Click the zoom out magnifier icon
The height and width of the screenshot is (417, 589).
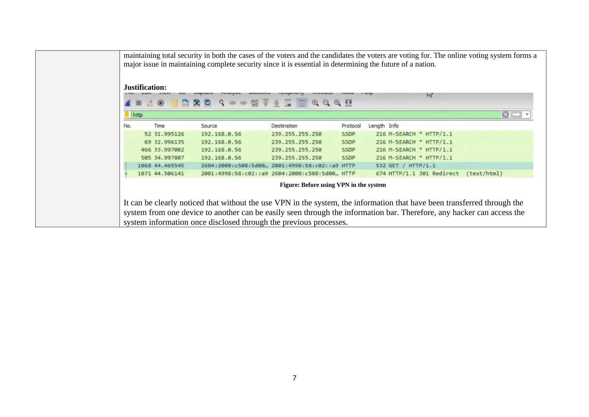(326, 103)
